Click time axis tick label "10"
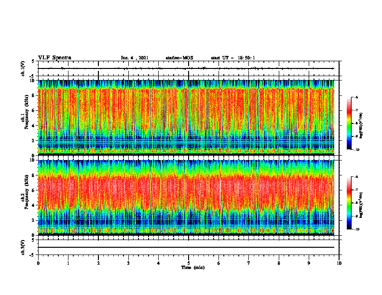 339,263
